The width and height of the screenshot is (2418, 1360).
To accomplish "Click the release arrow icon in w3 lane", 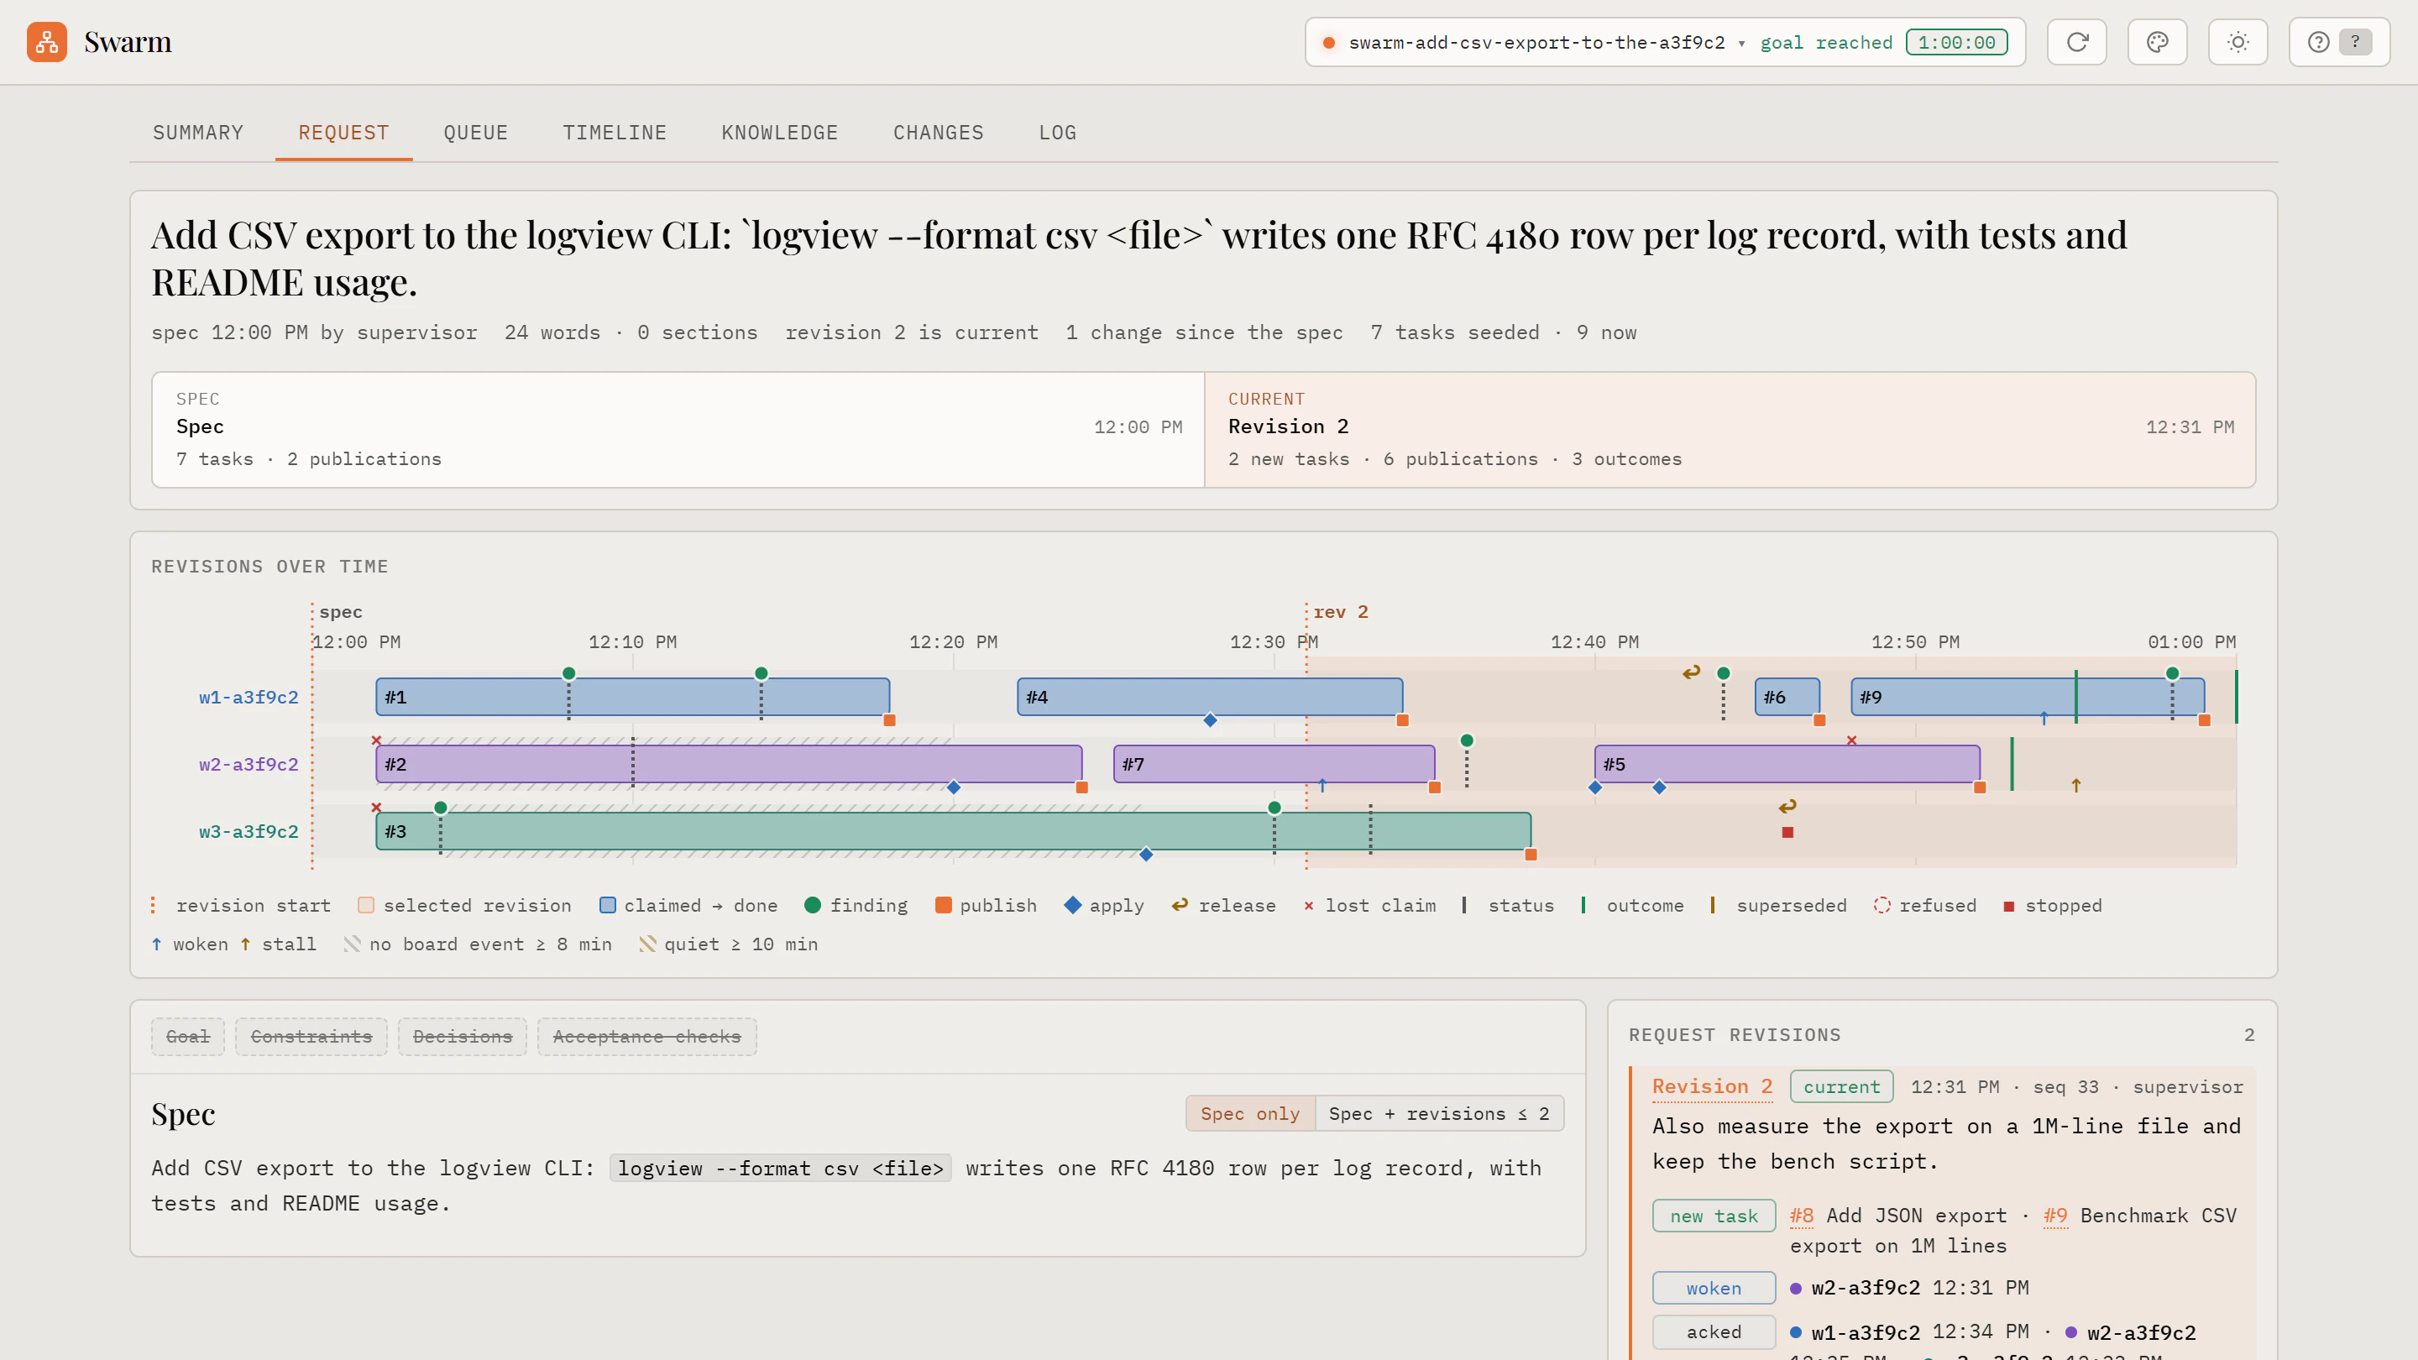I will point(1787,806).
